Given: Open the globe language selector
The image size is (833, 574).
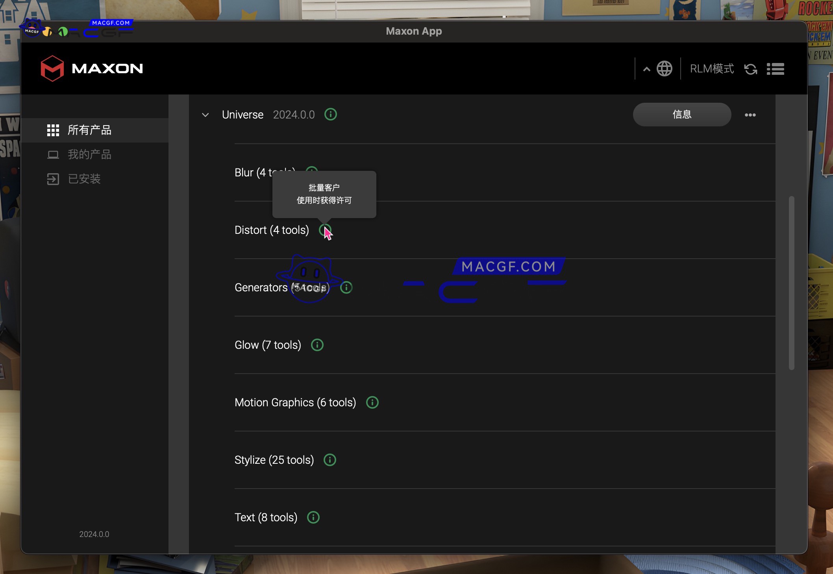Looking at the screenshot, I should [x=665, y=69].
